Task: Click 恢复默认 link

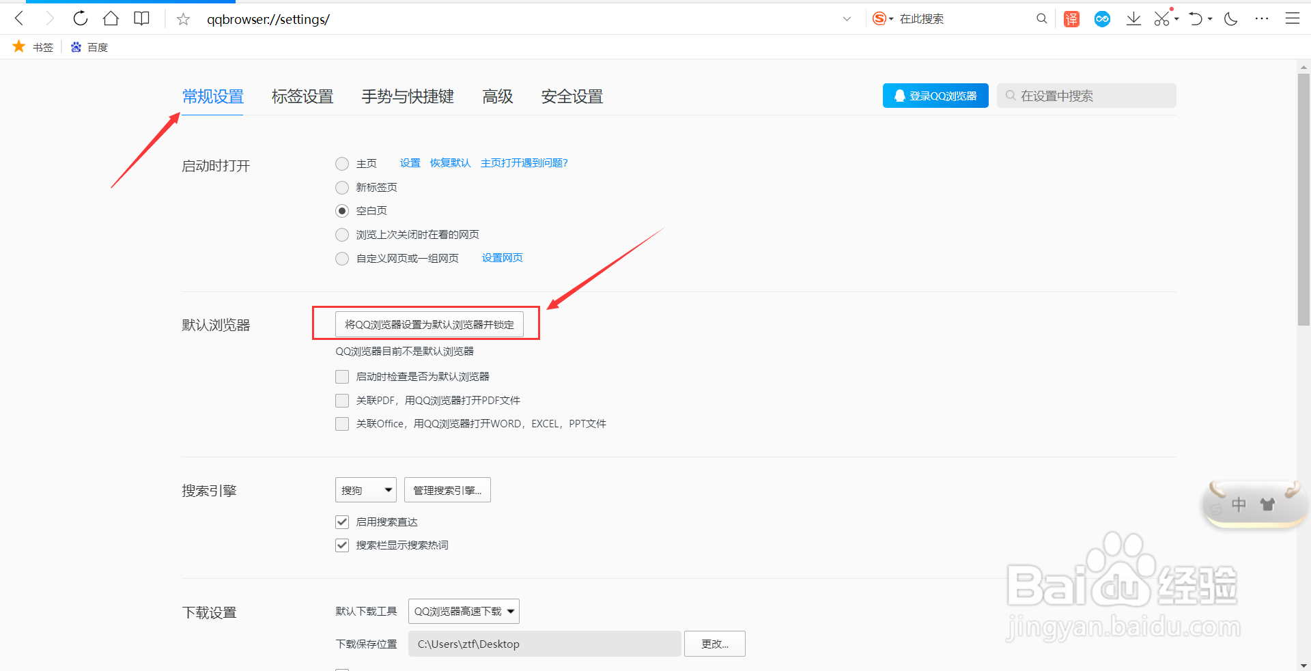Action: pyautogui.click(x=451, y=163)
